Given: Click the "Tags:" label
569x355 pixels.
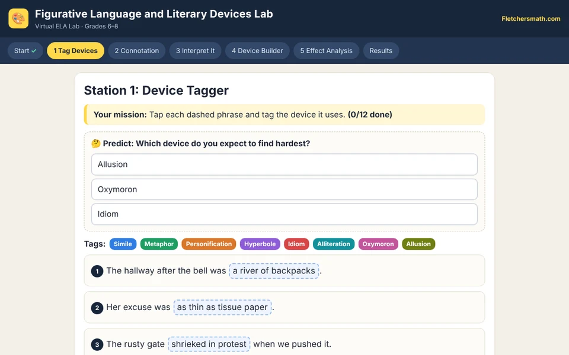Looking at the screenshot, I should 95,244.
